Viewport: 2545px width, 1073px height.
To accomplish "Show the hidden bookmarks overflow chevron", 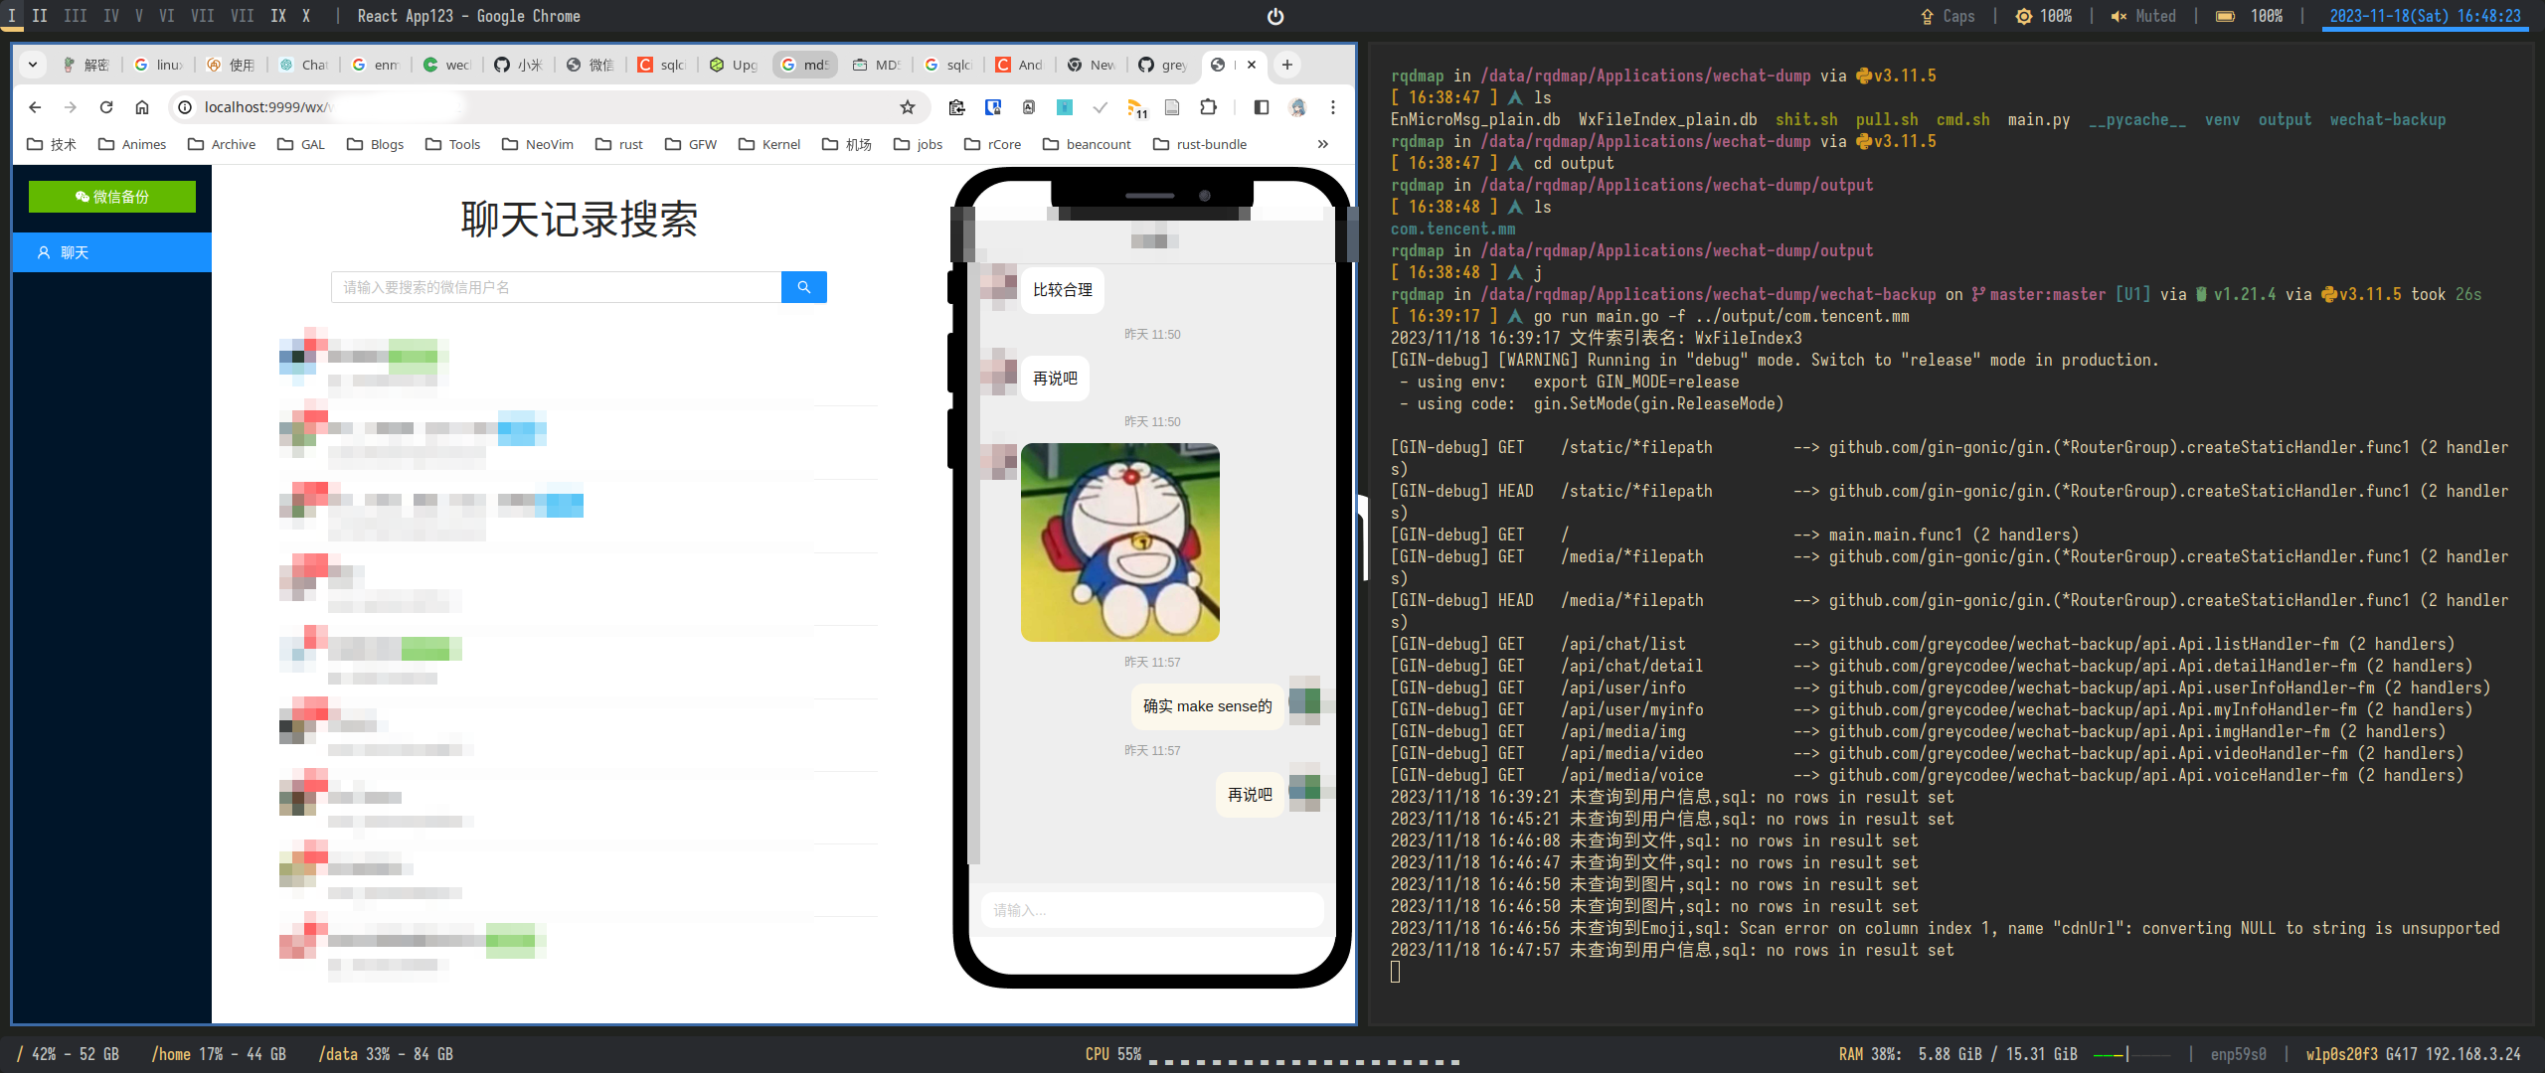I will [x=1322, y=144].
